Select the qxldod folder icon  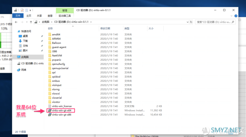click(x=50, y=77)
